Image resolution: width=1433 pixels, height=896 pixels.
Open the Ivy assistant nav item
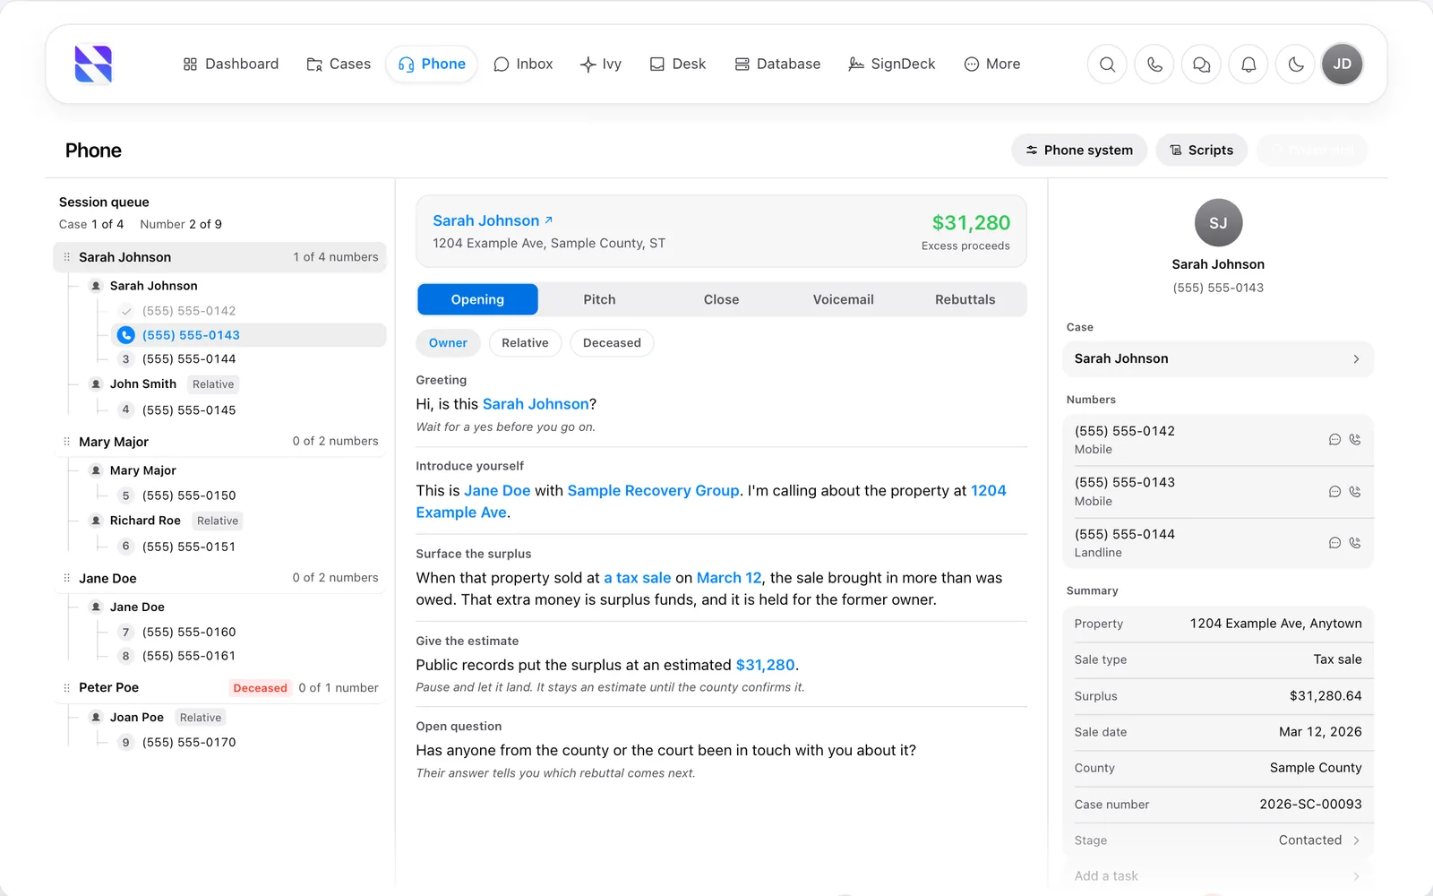click(601, 65)
